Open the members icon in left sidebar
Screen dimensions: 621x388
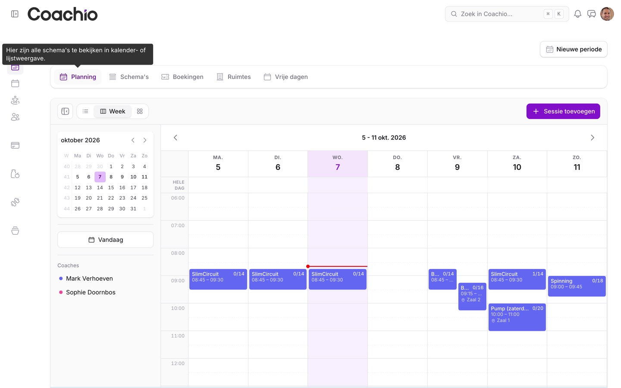pyautogui.click(x=15, y=117)
